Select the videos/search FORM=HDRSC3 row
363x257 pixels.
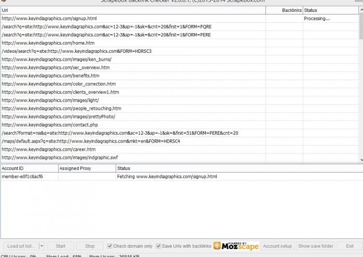pyautogui.click(x=179, y=51)
